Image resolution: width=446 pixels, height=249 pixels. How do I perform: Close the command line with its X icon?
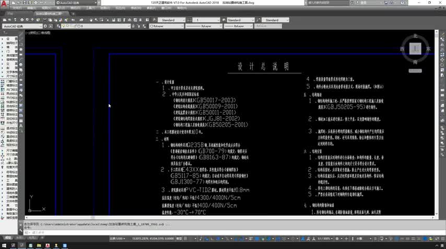click(21, 225)
